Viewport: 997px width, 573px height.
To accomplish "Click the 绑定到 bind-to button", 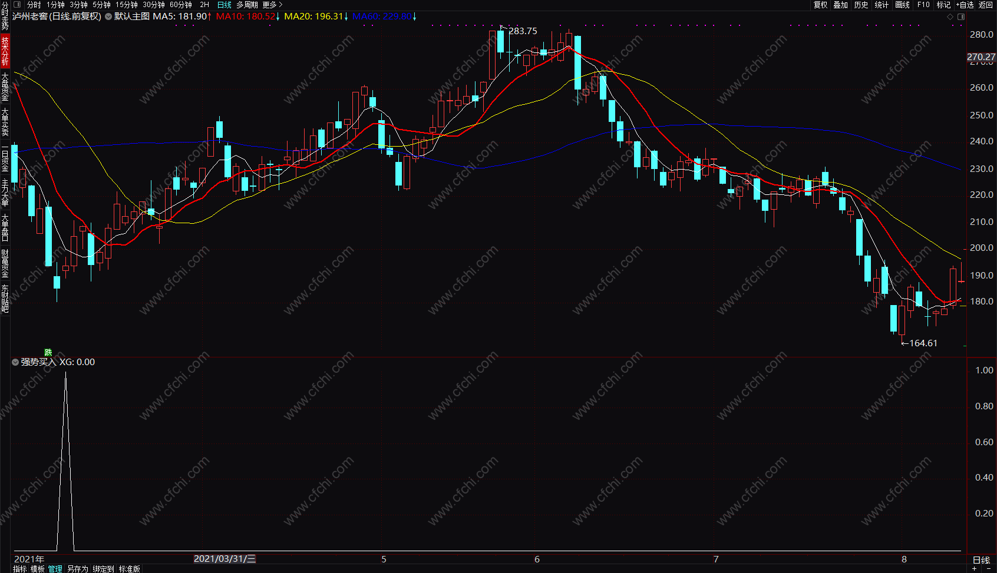I will point(104,569).
